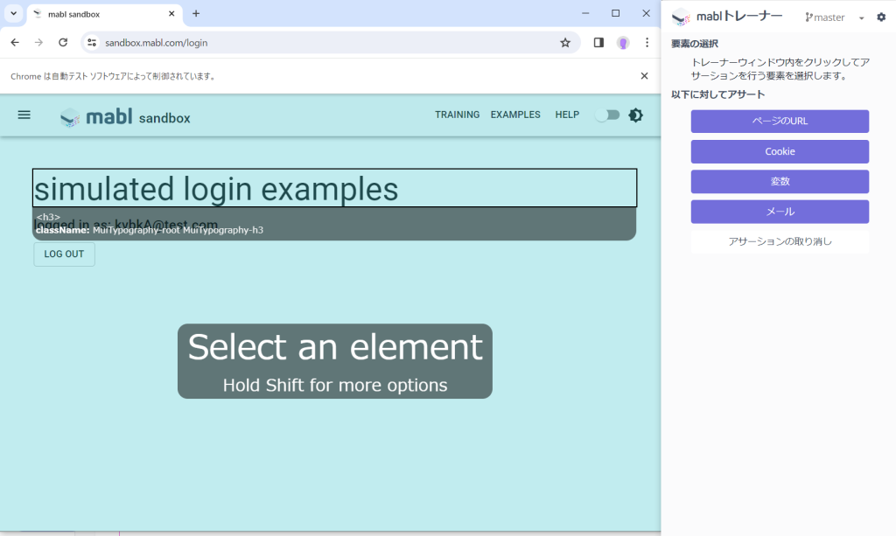The image size is (896, 536).
Task: Select the simulated login examples heading
Action: (334, 188)
